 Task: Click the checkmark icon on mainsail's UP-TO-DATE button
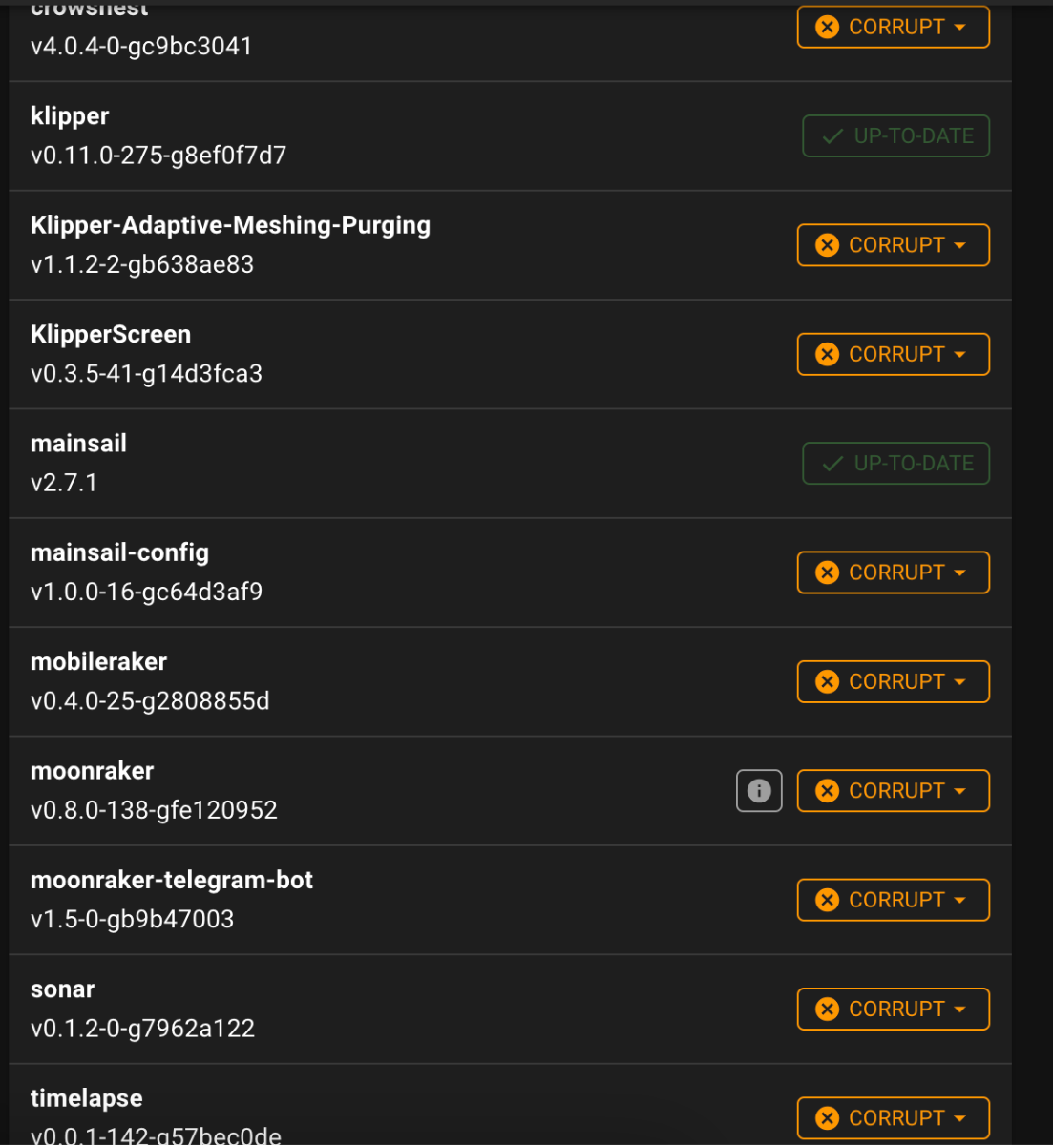coord(832,464)
